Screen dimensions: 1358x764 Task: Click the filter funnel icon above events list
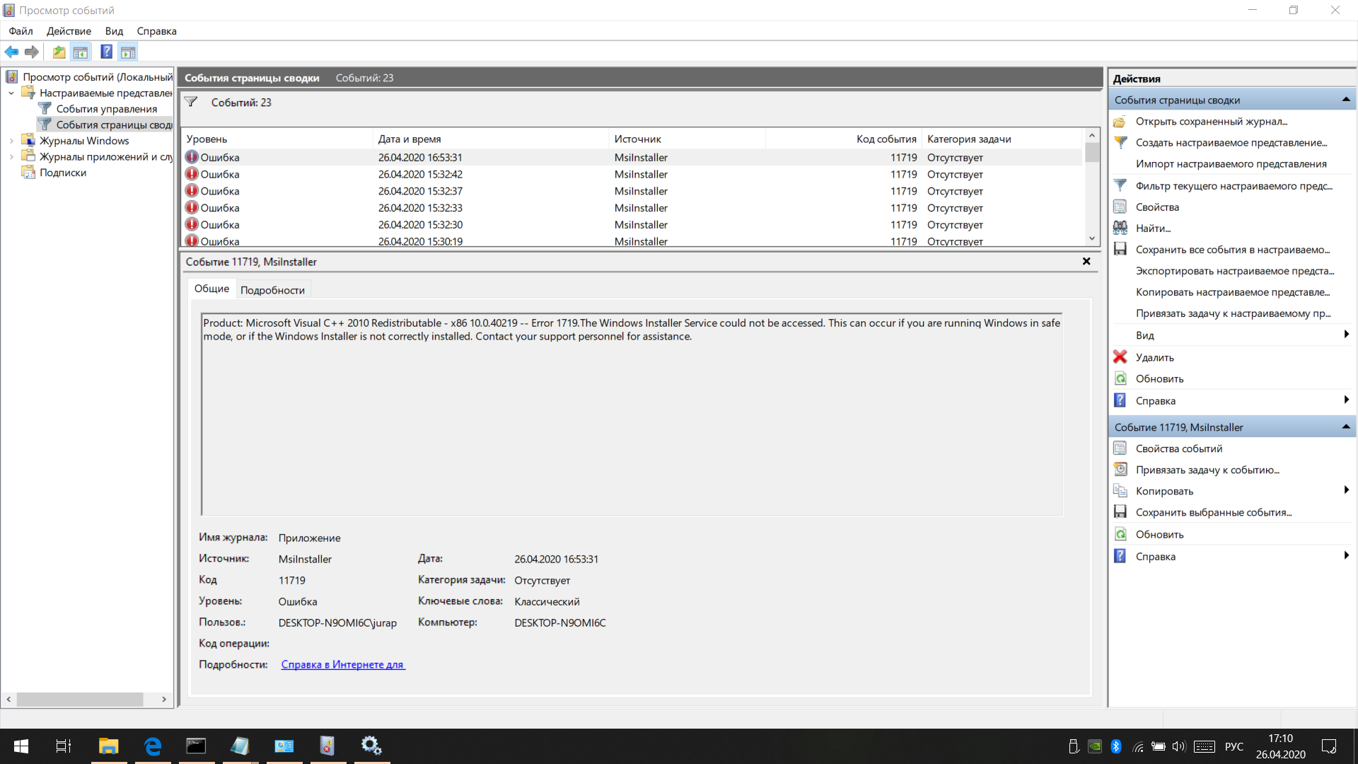tap(191, 103)
